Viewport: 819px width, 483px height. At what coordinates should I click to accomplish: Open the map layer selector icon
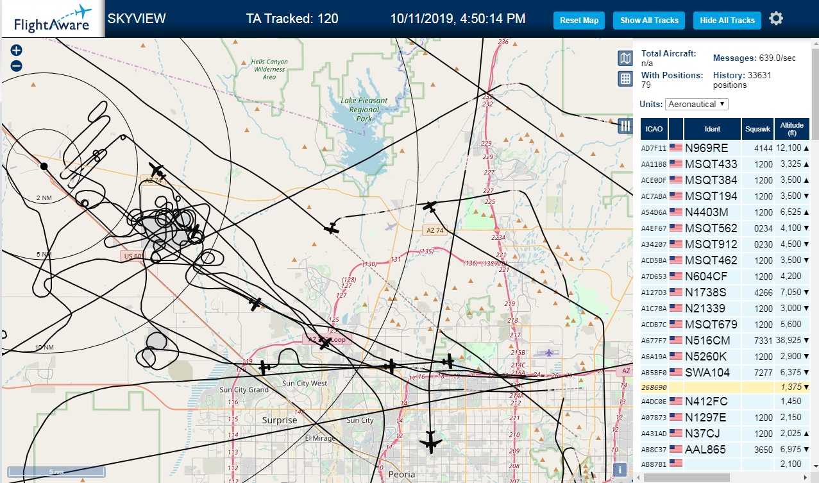625,58
